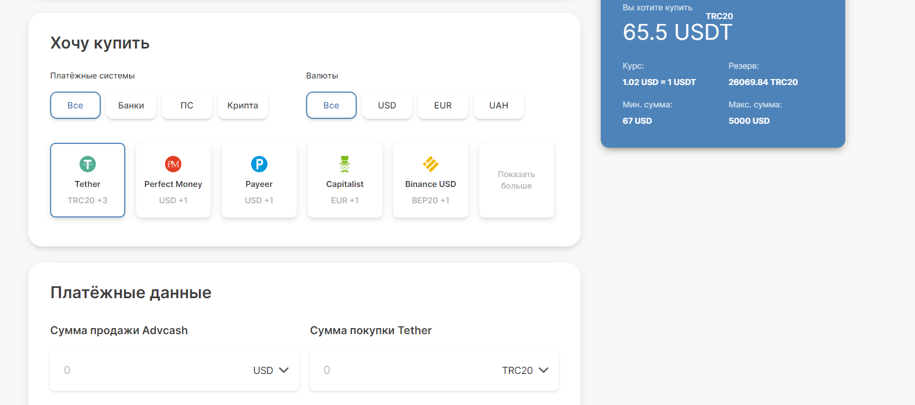Screen dimensions: 915x405
Task: Filter payment systems by Банки
Action: coord(131,105)
